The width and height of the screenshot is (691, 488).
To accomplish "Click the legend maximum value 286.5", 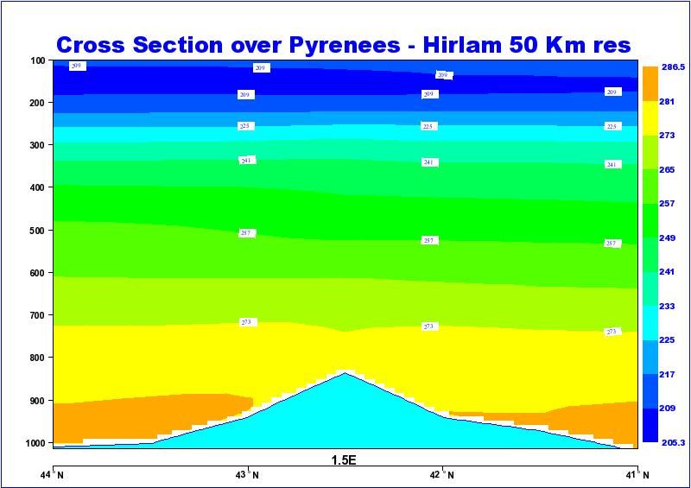I will coord(673,67).
